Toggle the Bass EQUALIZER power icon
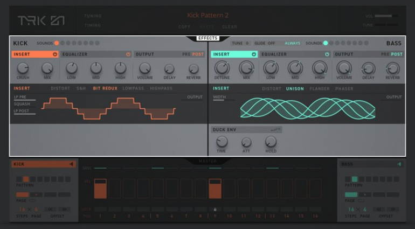The image size is (415, 229). [327, 54]
